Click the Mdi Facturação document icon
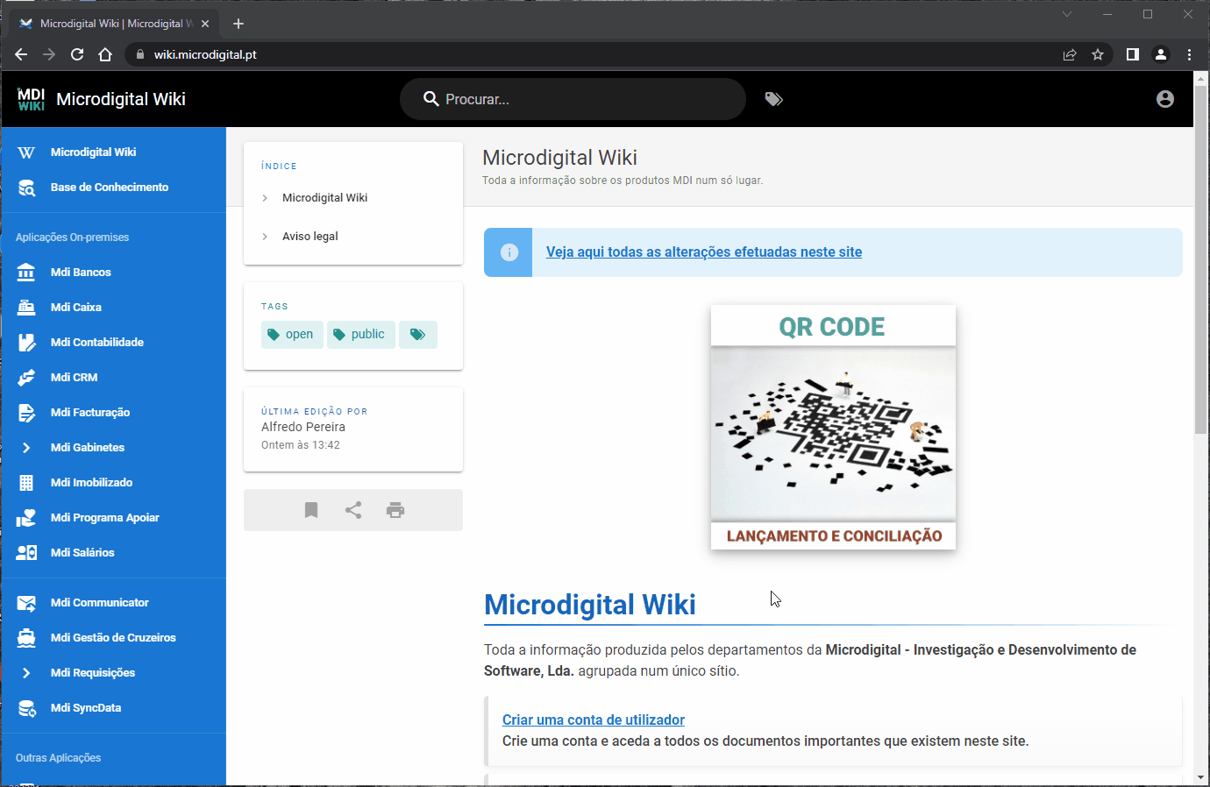1210x787 pixels. coord(26,413)
